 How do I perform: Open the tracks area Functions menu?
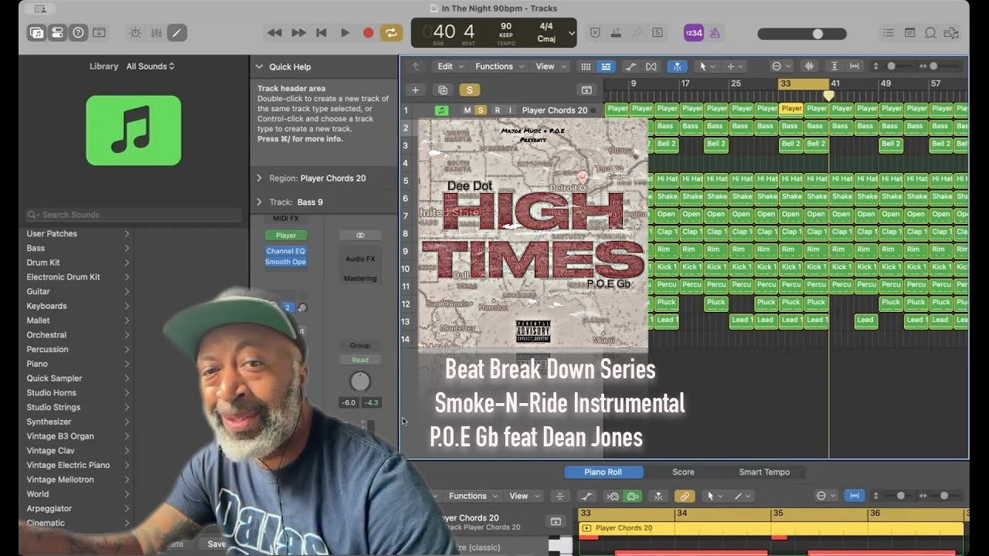pyautogui.click(x=499, y=66)
